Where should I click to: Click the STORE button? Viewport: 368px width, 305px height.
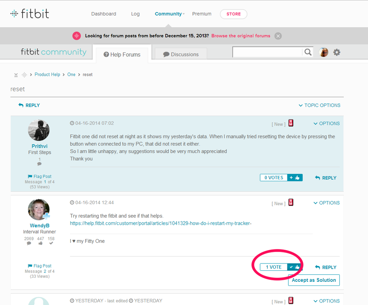coord(234,14)
